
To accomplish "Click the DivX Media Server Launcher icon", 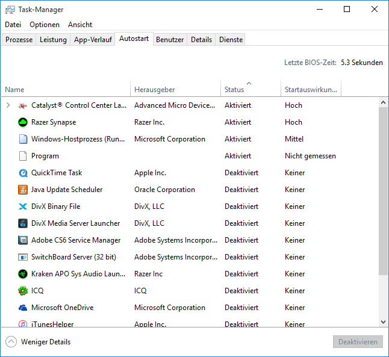I will click(x=23, y=223).
